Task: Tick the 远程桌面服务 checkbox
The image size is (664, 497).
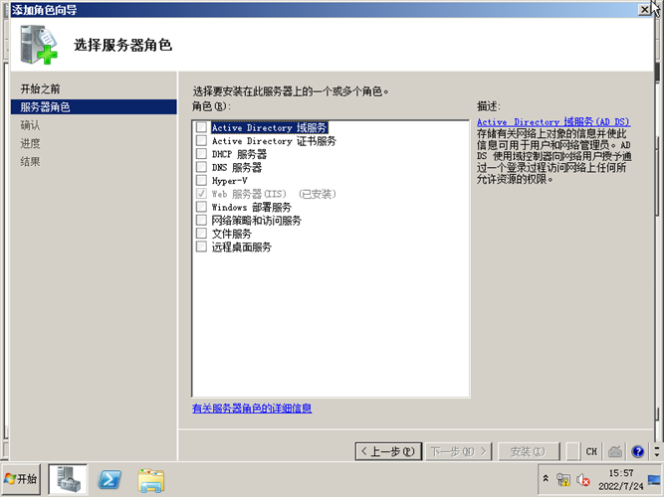Action: coord(201,247)
